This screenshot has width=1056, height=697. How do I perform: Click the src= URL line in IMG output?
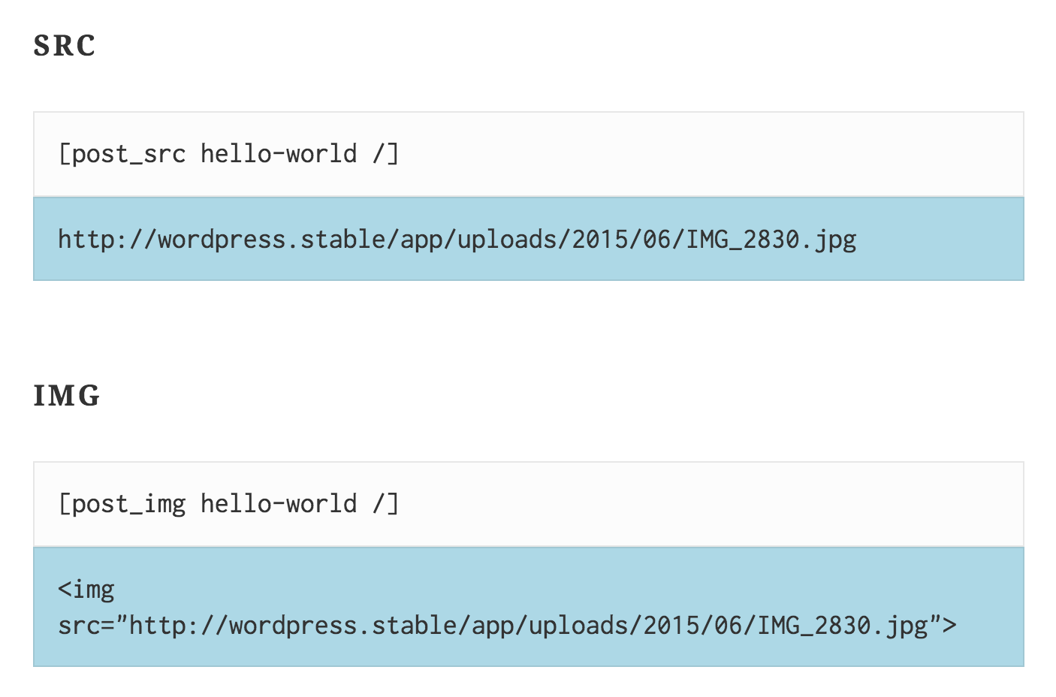(507, 626)
